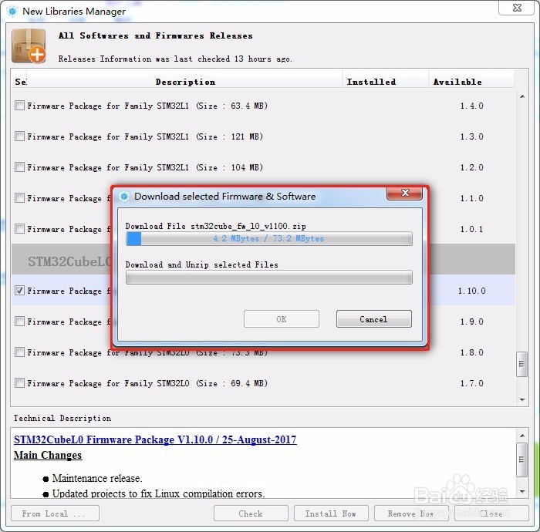Check the firmware checkbox for version 1.0.1

pyautogui.click(x=19, y=228)
